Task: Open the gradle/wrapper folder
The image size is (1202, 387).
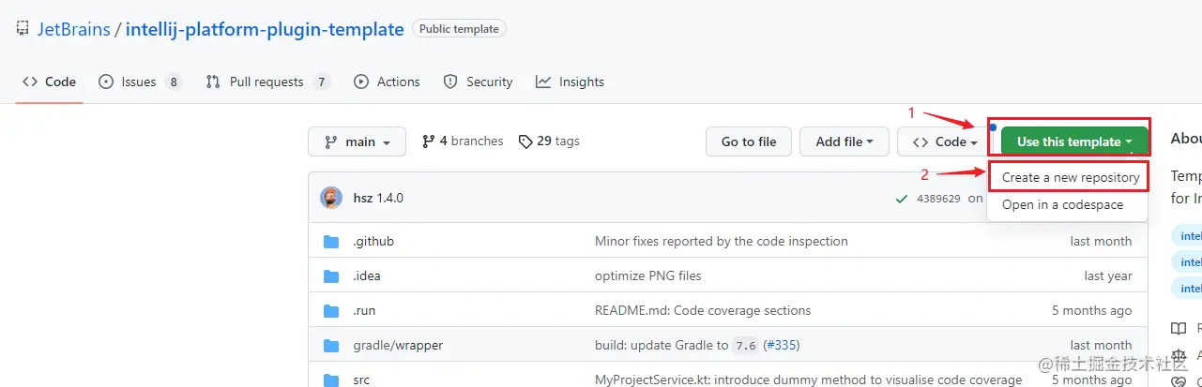Action: tap(398, 345)
